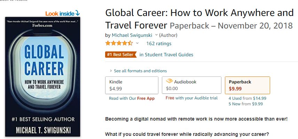
Task: Expand See all formats and editions
Action: click(x=138, y=71)
